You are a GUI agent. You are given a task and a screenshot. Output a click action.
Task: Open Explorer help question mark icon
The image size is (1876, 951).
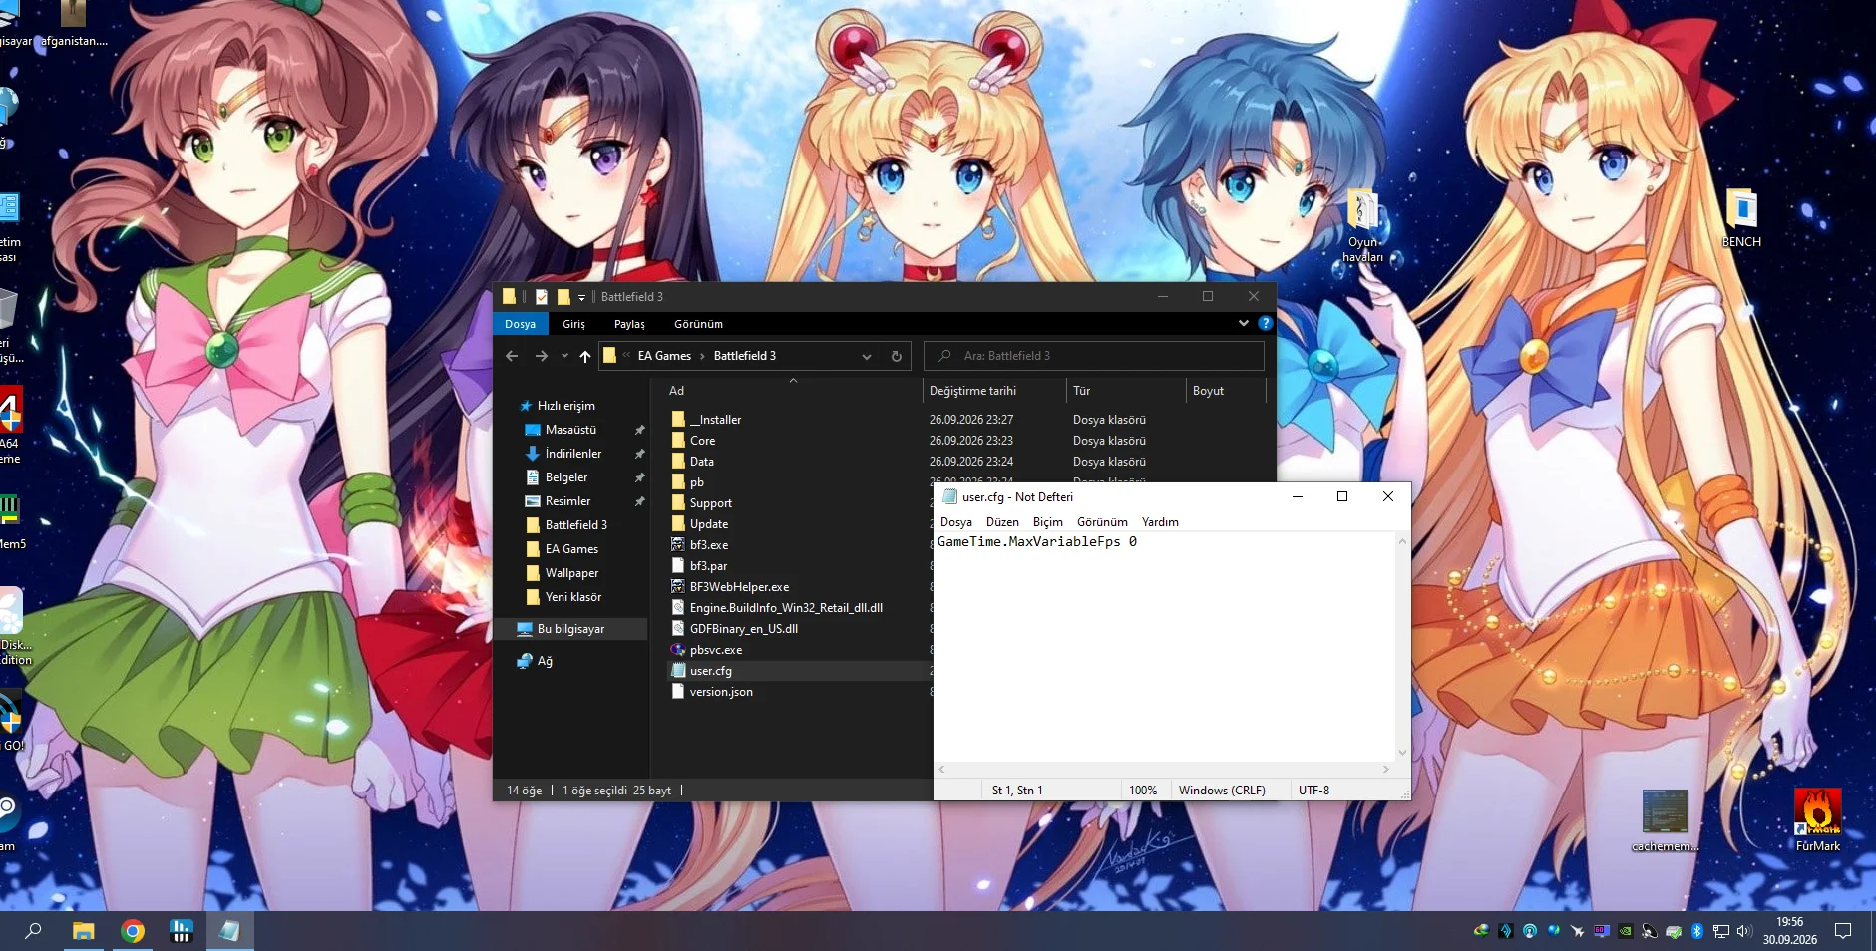1266,323
